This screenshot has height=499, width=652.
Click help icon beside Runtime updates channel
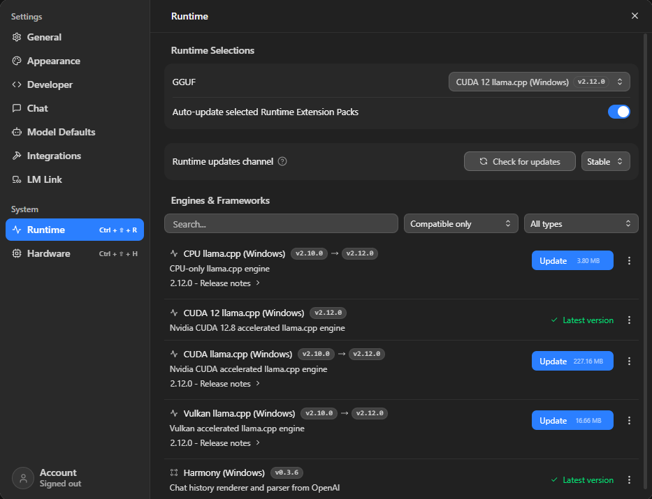tap(282, 161)
